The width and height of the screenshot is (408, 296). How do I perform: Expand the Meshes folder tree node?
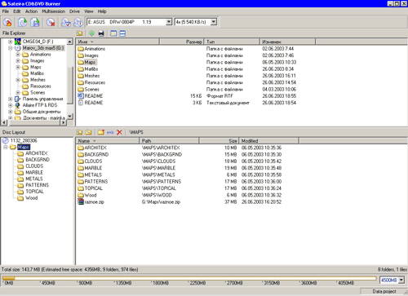18,80
